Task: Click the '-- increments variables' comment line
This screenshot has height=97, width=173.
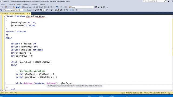Action: point(31,71)
